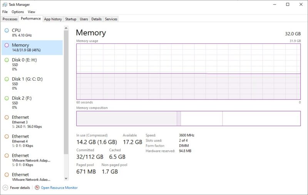Select first VMware Network Adapter Ethernet entry
Screen dimensions: 308x195
32,160
